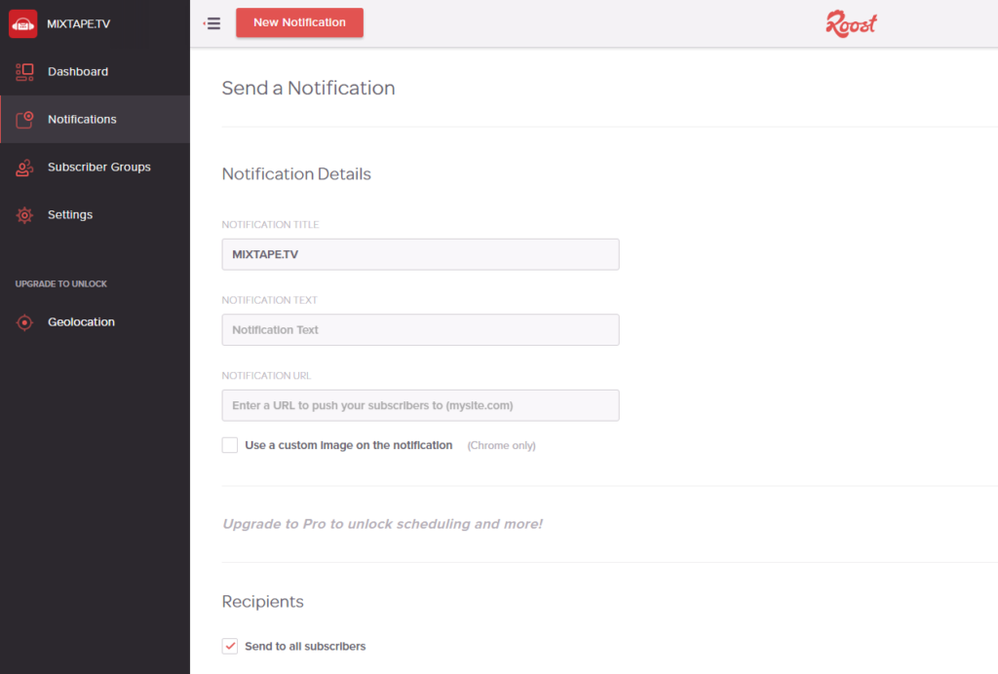The height and width of the screenshot is (674, 998).
Task: Click inside the Notification Title field
Action: 419,253
